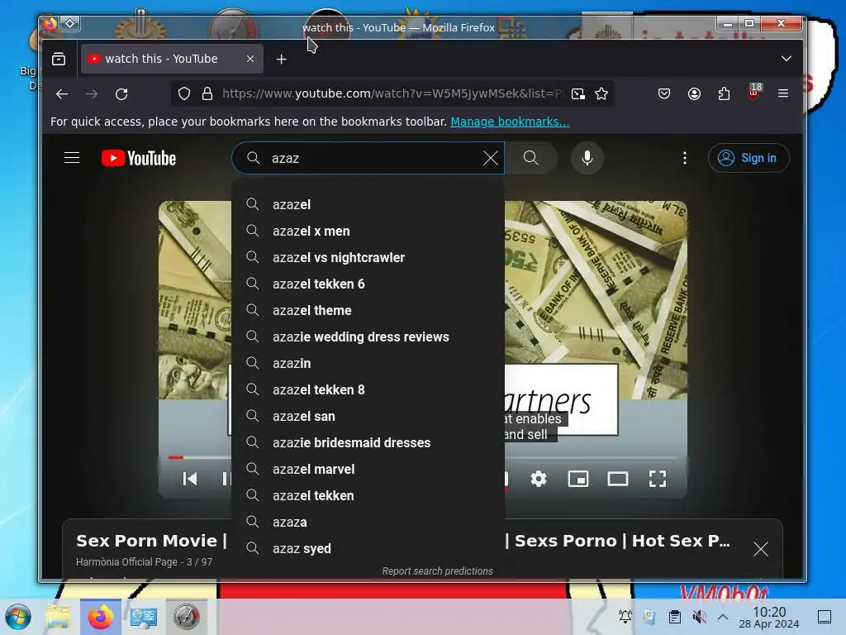The height and width of the screenshot is (635, 846).
Task: Pause the video
Action: click(x=226, y=479)
